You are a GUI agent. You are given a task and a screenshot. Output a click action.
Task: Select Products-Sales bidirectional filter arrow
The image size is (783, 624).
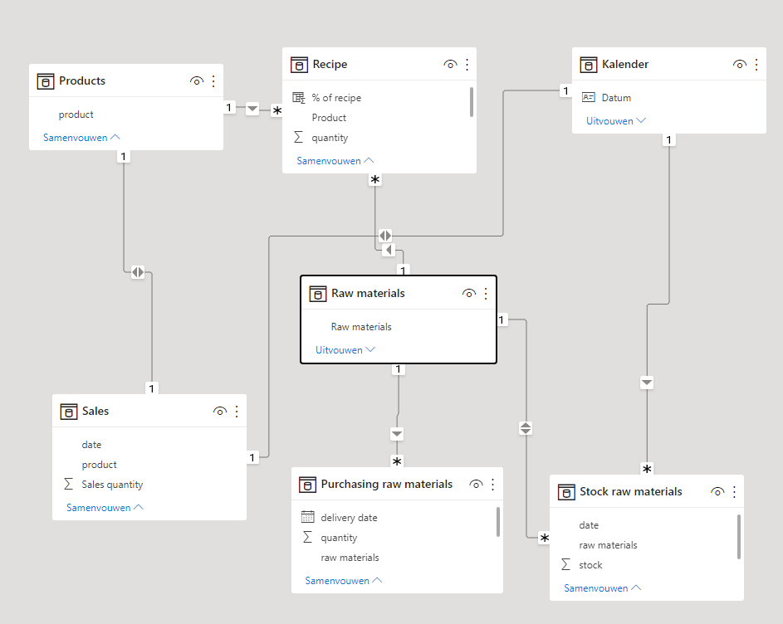click(x=138, y=272)
